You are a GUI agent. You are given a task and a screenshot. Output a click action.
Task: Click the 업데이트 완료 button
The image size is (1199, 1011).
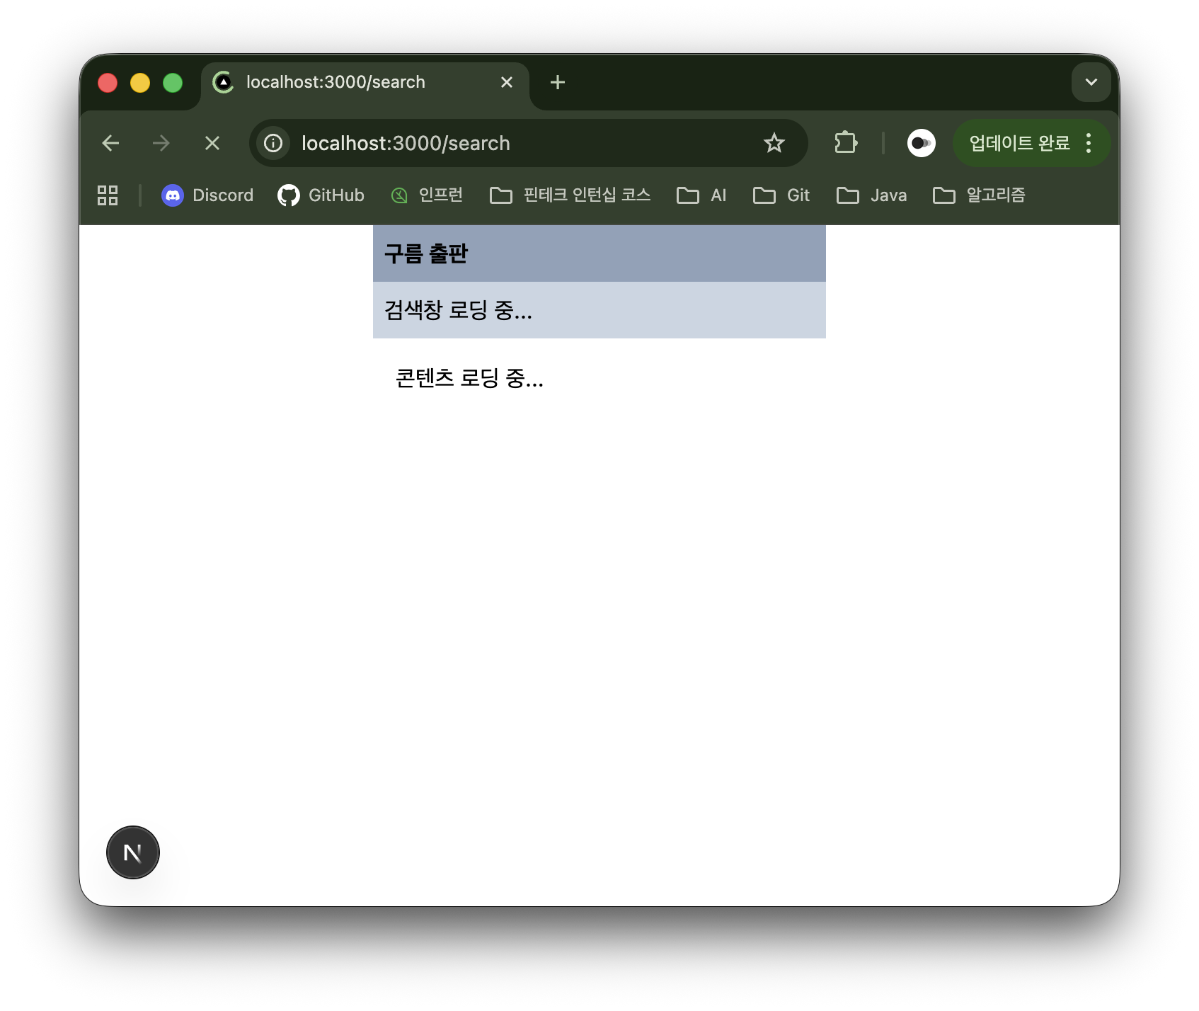tap(1019, 143)
